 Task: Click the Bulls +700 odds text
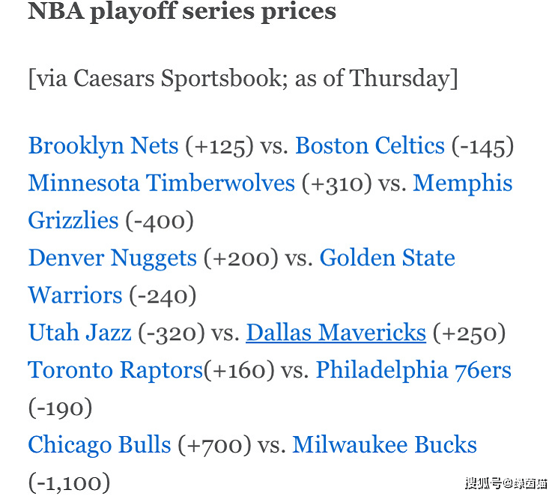pyautogui.click(x=215, y=446)
